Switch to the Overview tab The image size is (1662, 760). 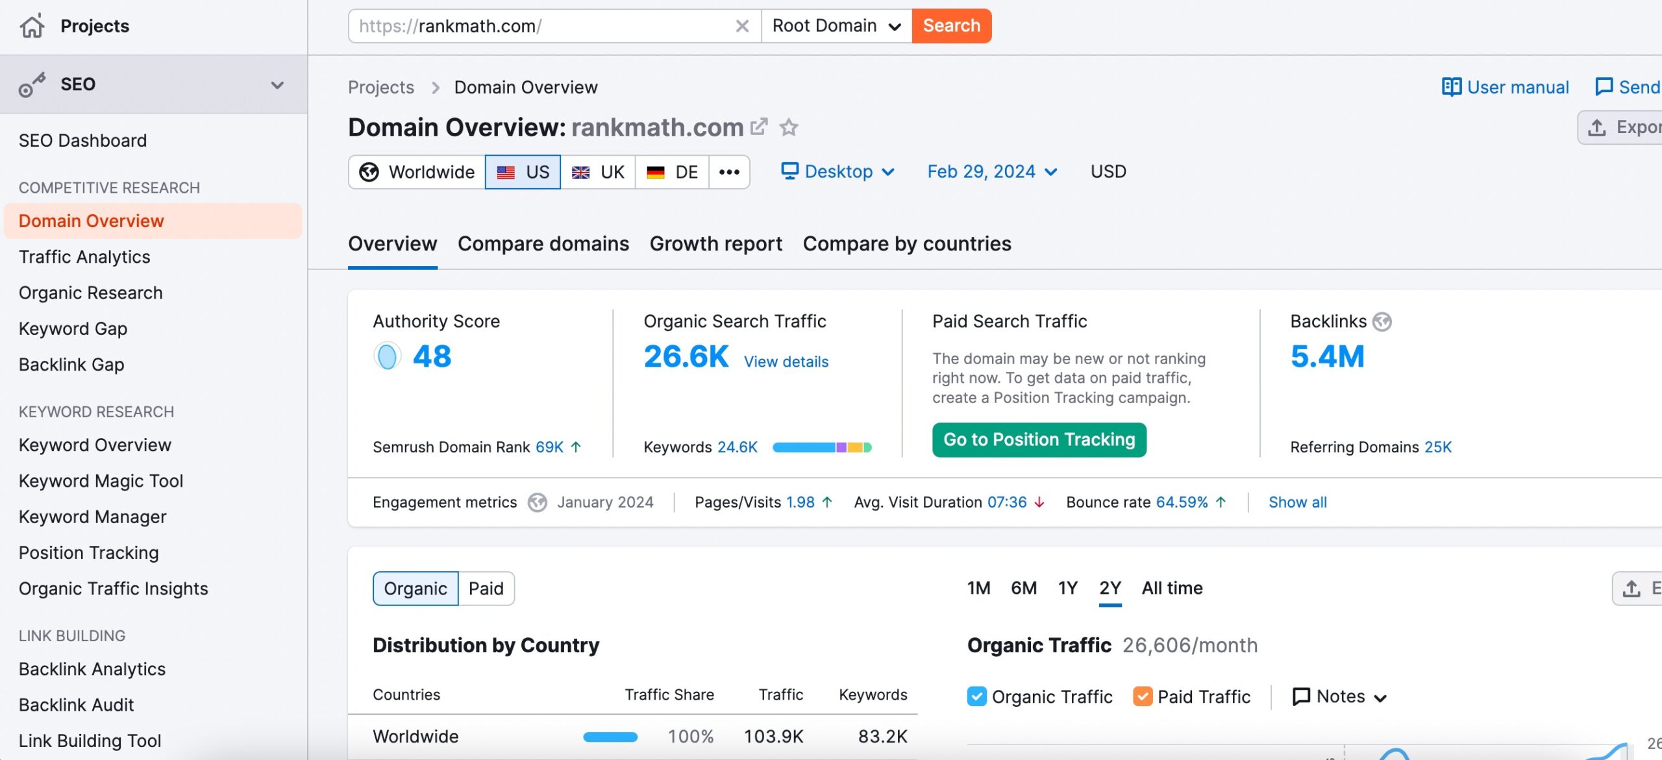(392, 244)
